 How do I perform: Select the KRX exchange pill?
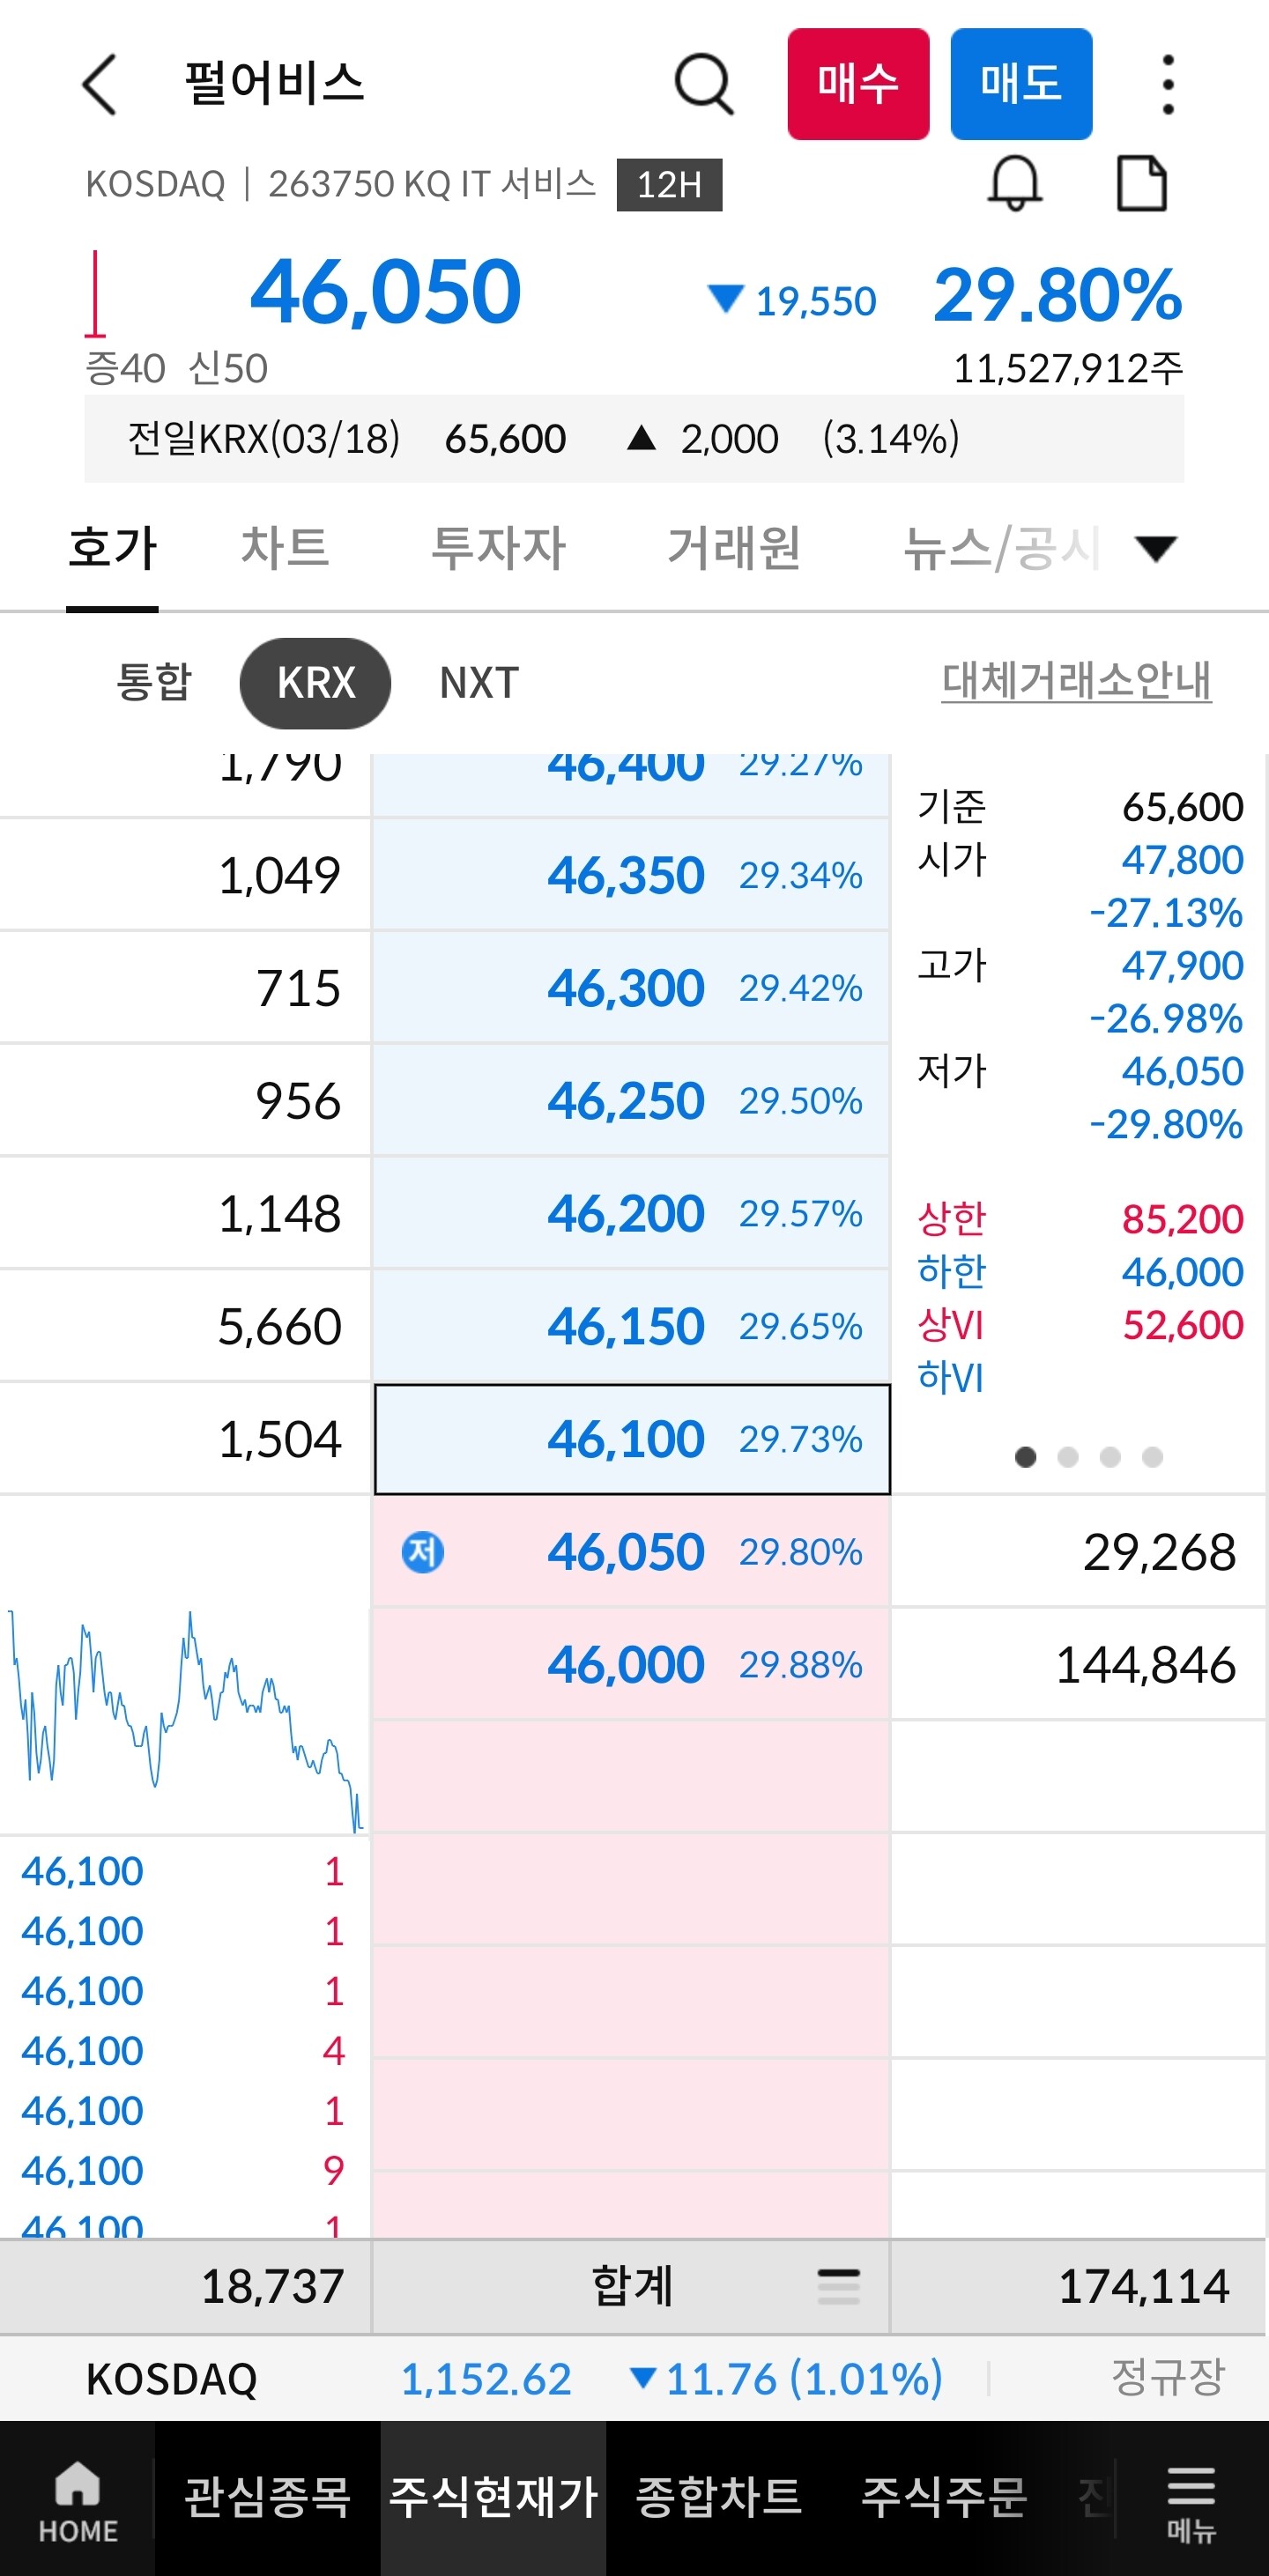click(315, 683)
